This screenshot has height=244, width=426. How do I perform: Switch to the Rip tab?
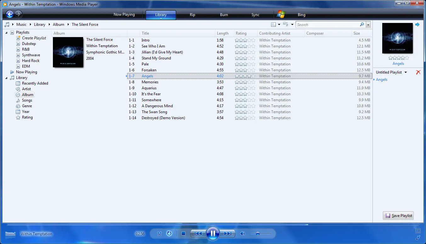pos(192,15)
